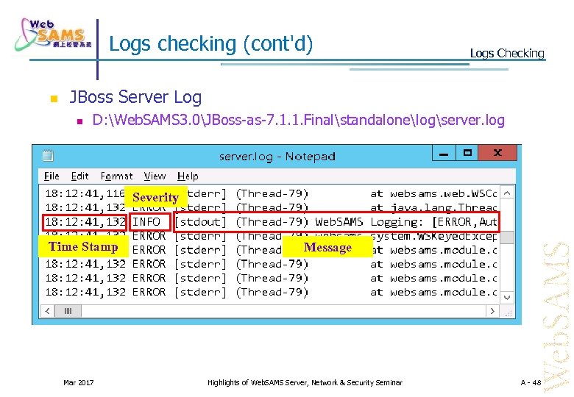This screenshot has width=574, height=397.
Task: Click the 'Logs Checking' section label
Action: coord(507,54)
